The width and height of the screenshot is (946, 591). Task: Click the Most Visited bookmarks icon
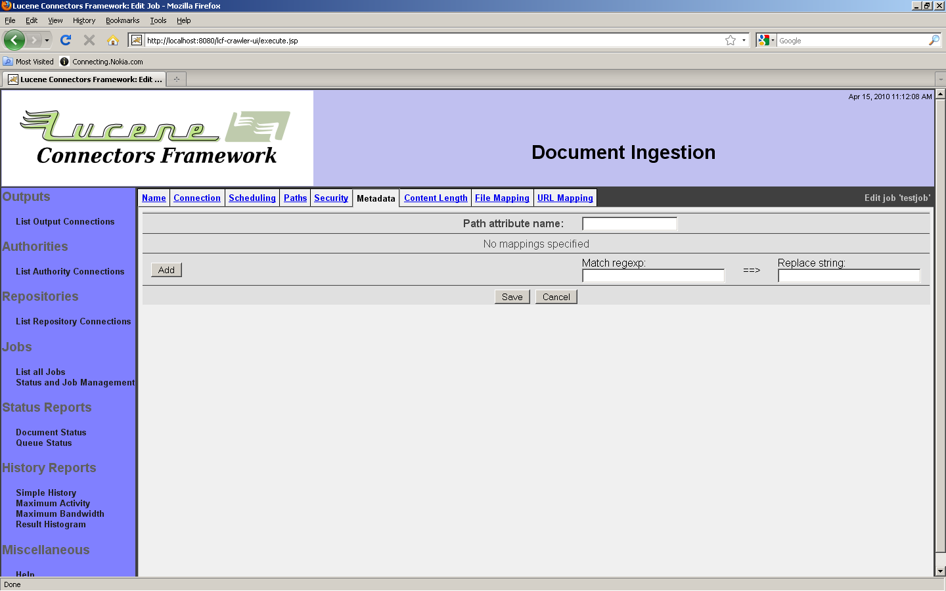tap(8, 62)
